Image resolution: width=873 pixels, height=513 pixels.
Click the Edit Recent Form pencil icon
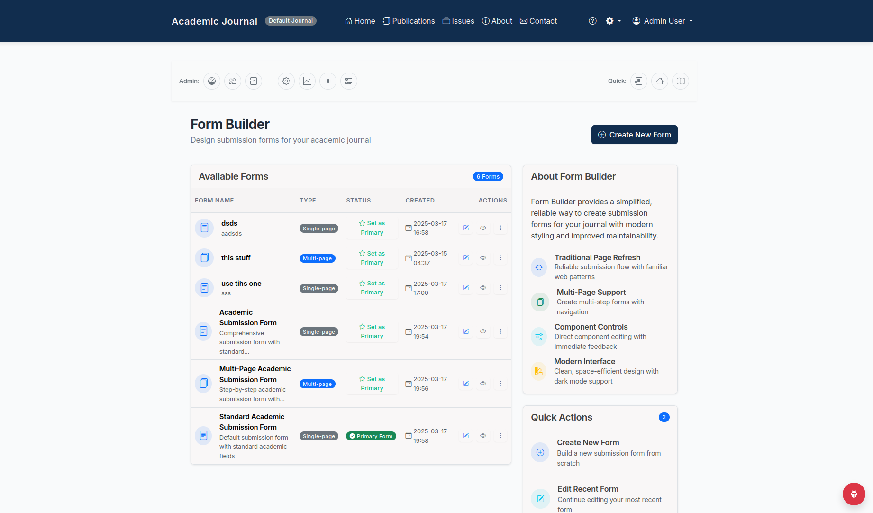(x=540, y=499)
